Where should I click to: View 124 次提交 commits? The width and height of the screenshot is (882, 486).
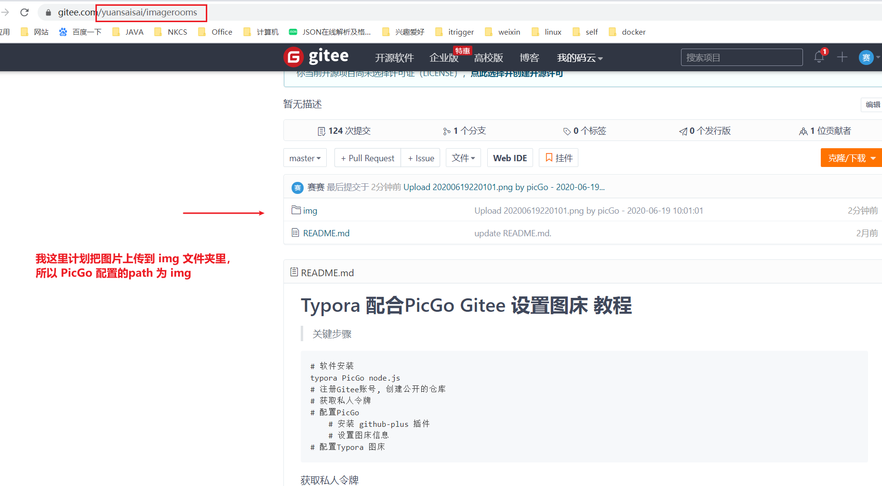click(x=344, y=131)
